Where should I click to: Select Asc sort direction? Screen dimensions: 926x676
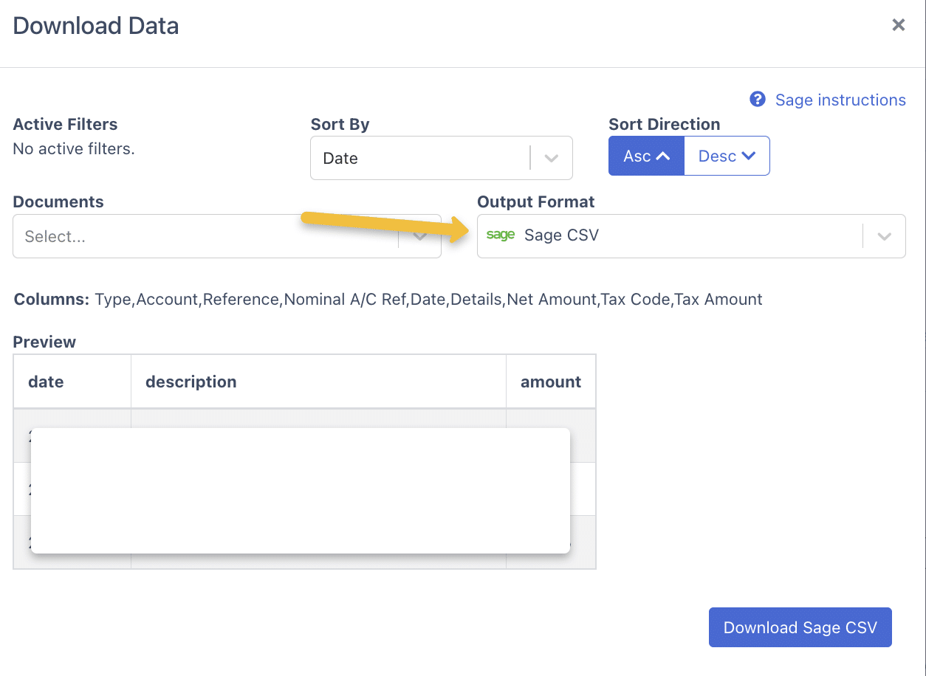(x=646, y=156)
